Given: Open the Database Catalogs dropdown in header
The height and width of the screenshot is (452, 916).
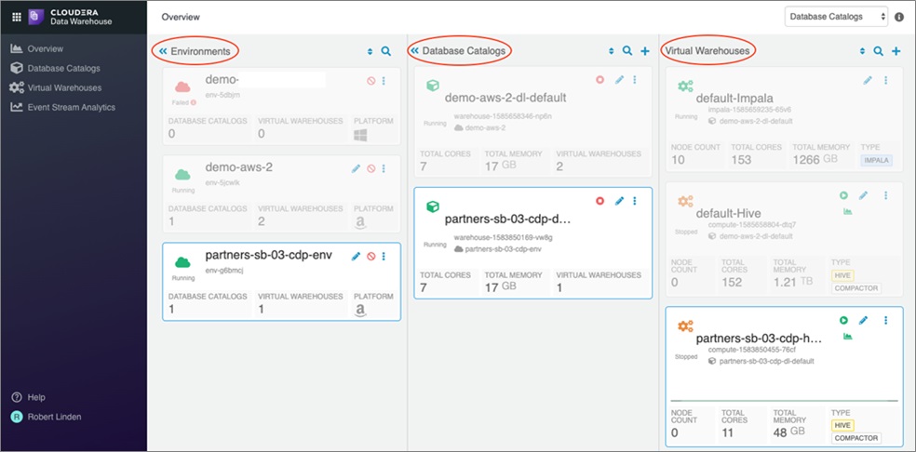Looking at the screenshot, I should coord(836,17).
